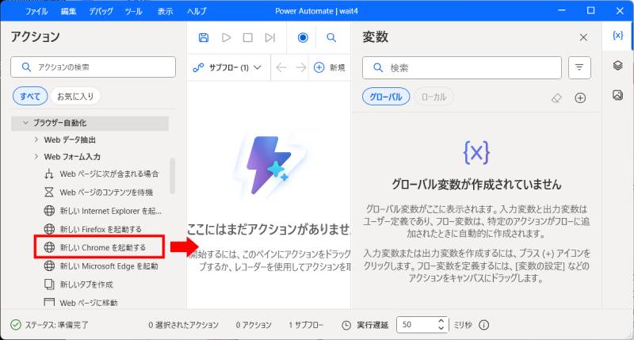Select Web ページに移動 action
The height and width of the screenshot is (340, 634).
(81, 303)
